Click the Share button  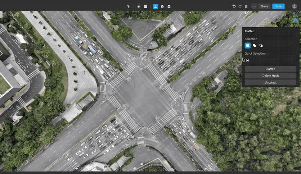[264, 6]
